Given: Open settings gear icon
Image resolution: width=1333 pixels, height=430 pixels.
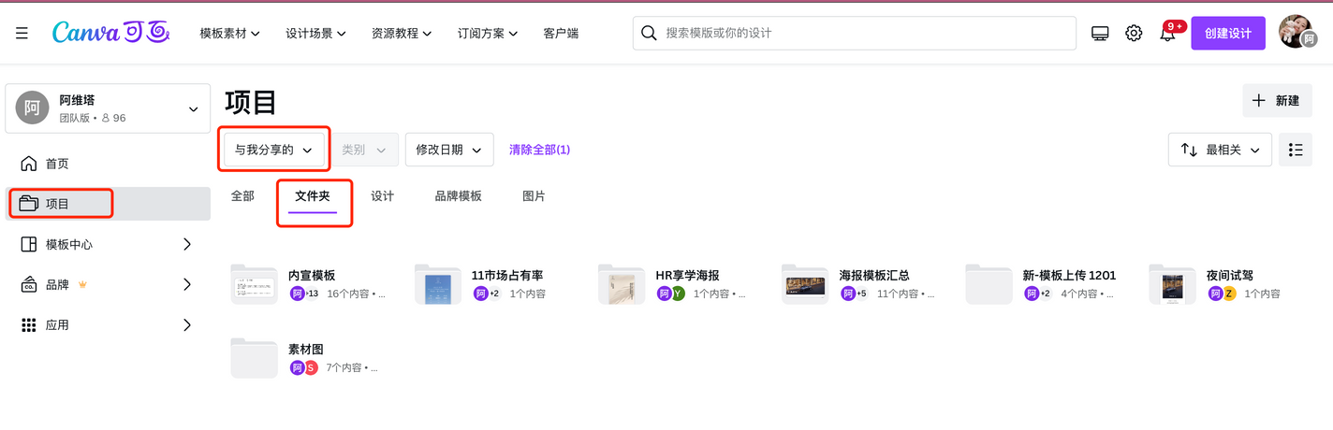Looking at the screenshot, I should (x=1134, y=34).
